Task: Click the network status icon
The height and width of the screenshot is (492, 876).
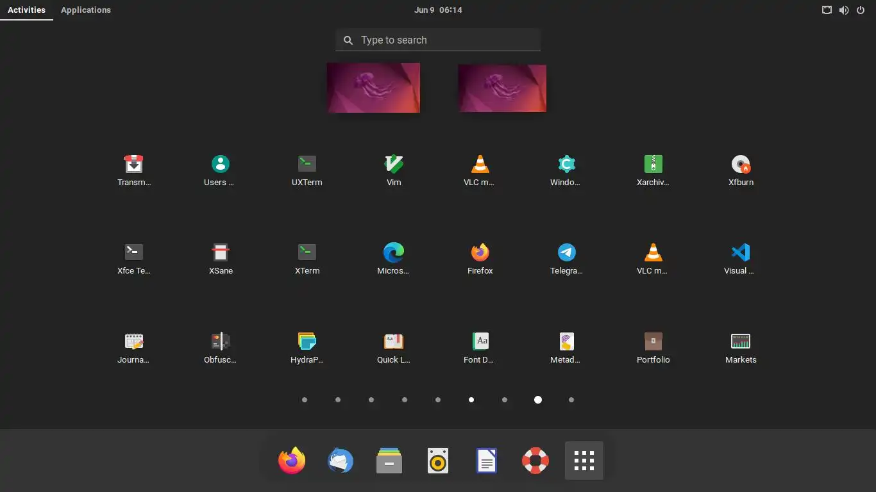Action: pyautogui.click(x=827, y=10)
